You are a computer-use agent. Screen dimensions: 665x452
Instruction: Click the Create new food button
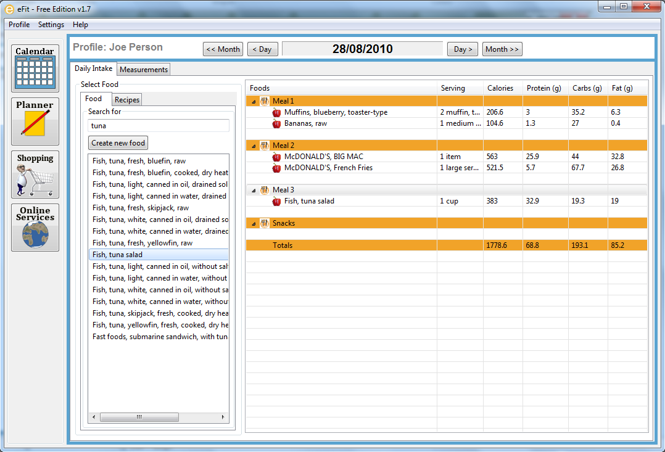[118, 143]
